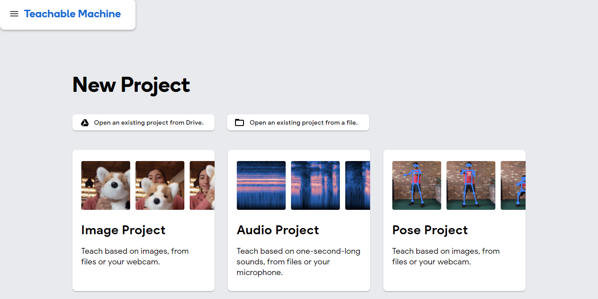Click the folder icon for file open

[239, 122]
